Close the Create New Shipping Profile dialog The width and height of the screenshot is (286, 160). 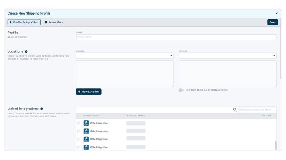pyautogui.click(x=277, y=13)
